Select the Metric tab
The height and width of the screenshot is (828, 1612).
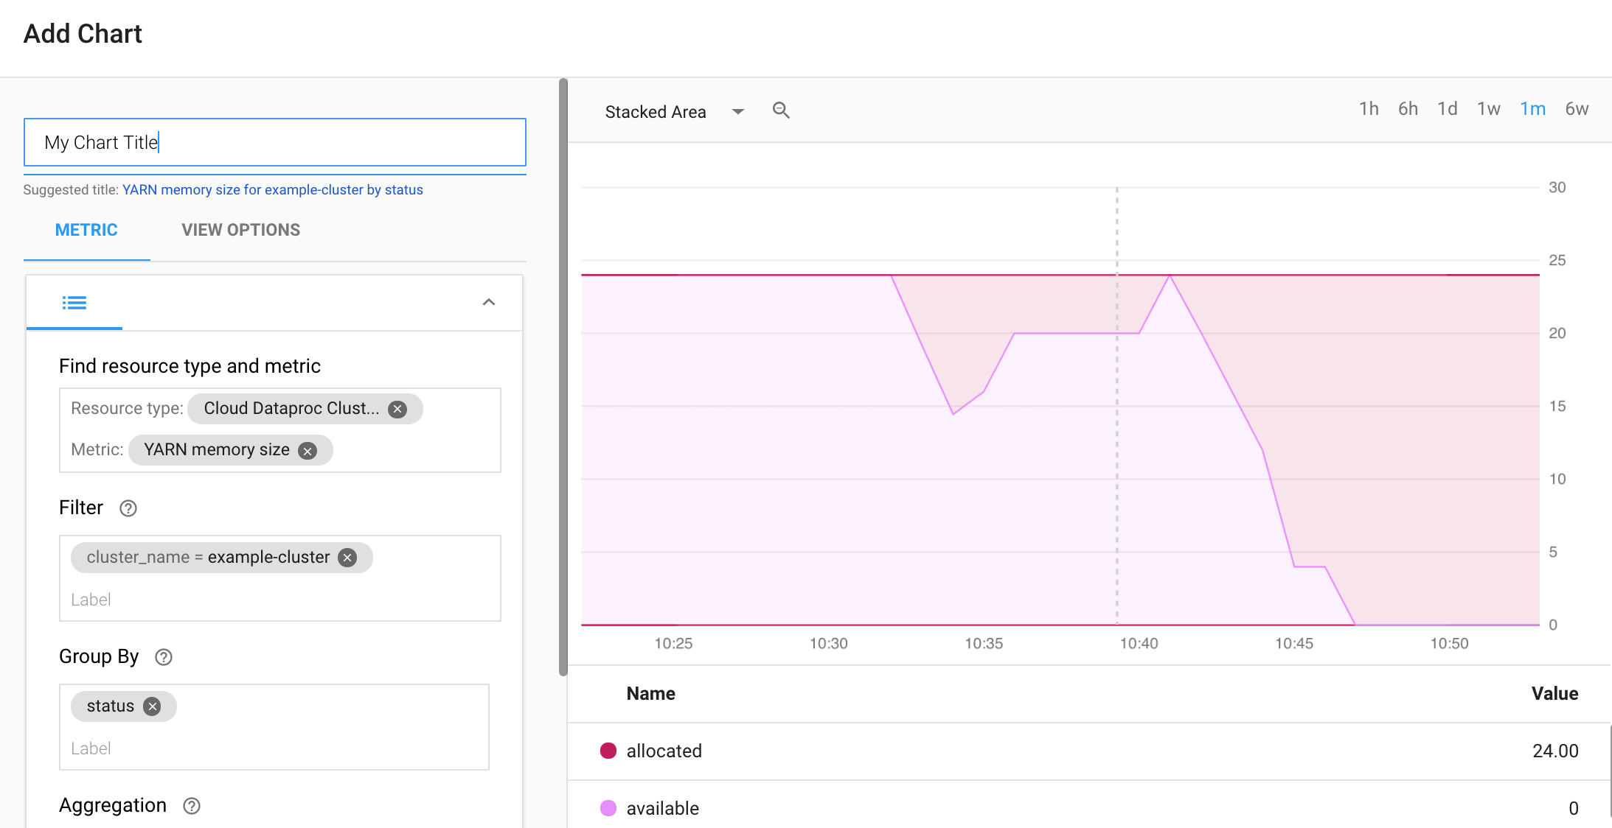click(x=86, y=230)
